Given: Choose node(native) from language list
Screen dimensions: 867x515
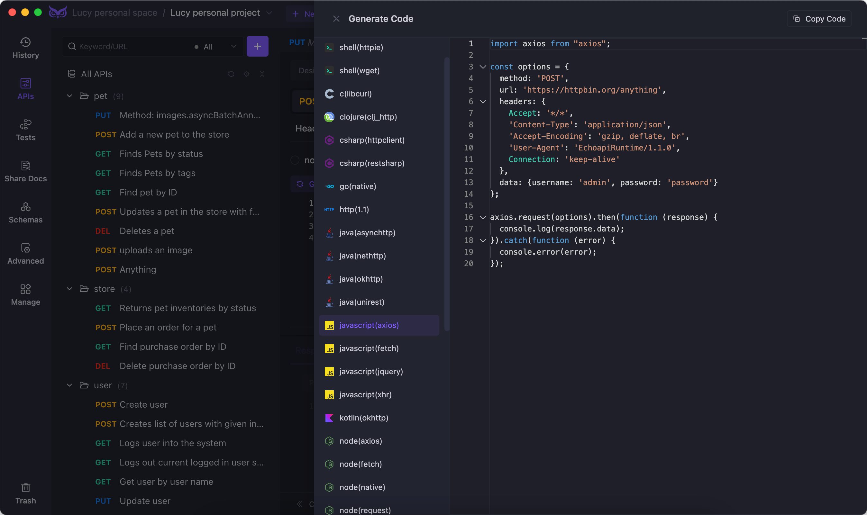Looking at the screenshot, I should pyautogui.click(x=379, y=487).
